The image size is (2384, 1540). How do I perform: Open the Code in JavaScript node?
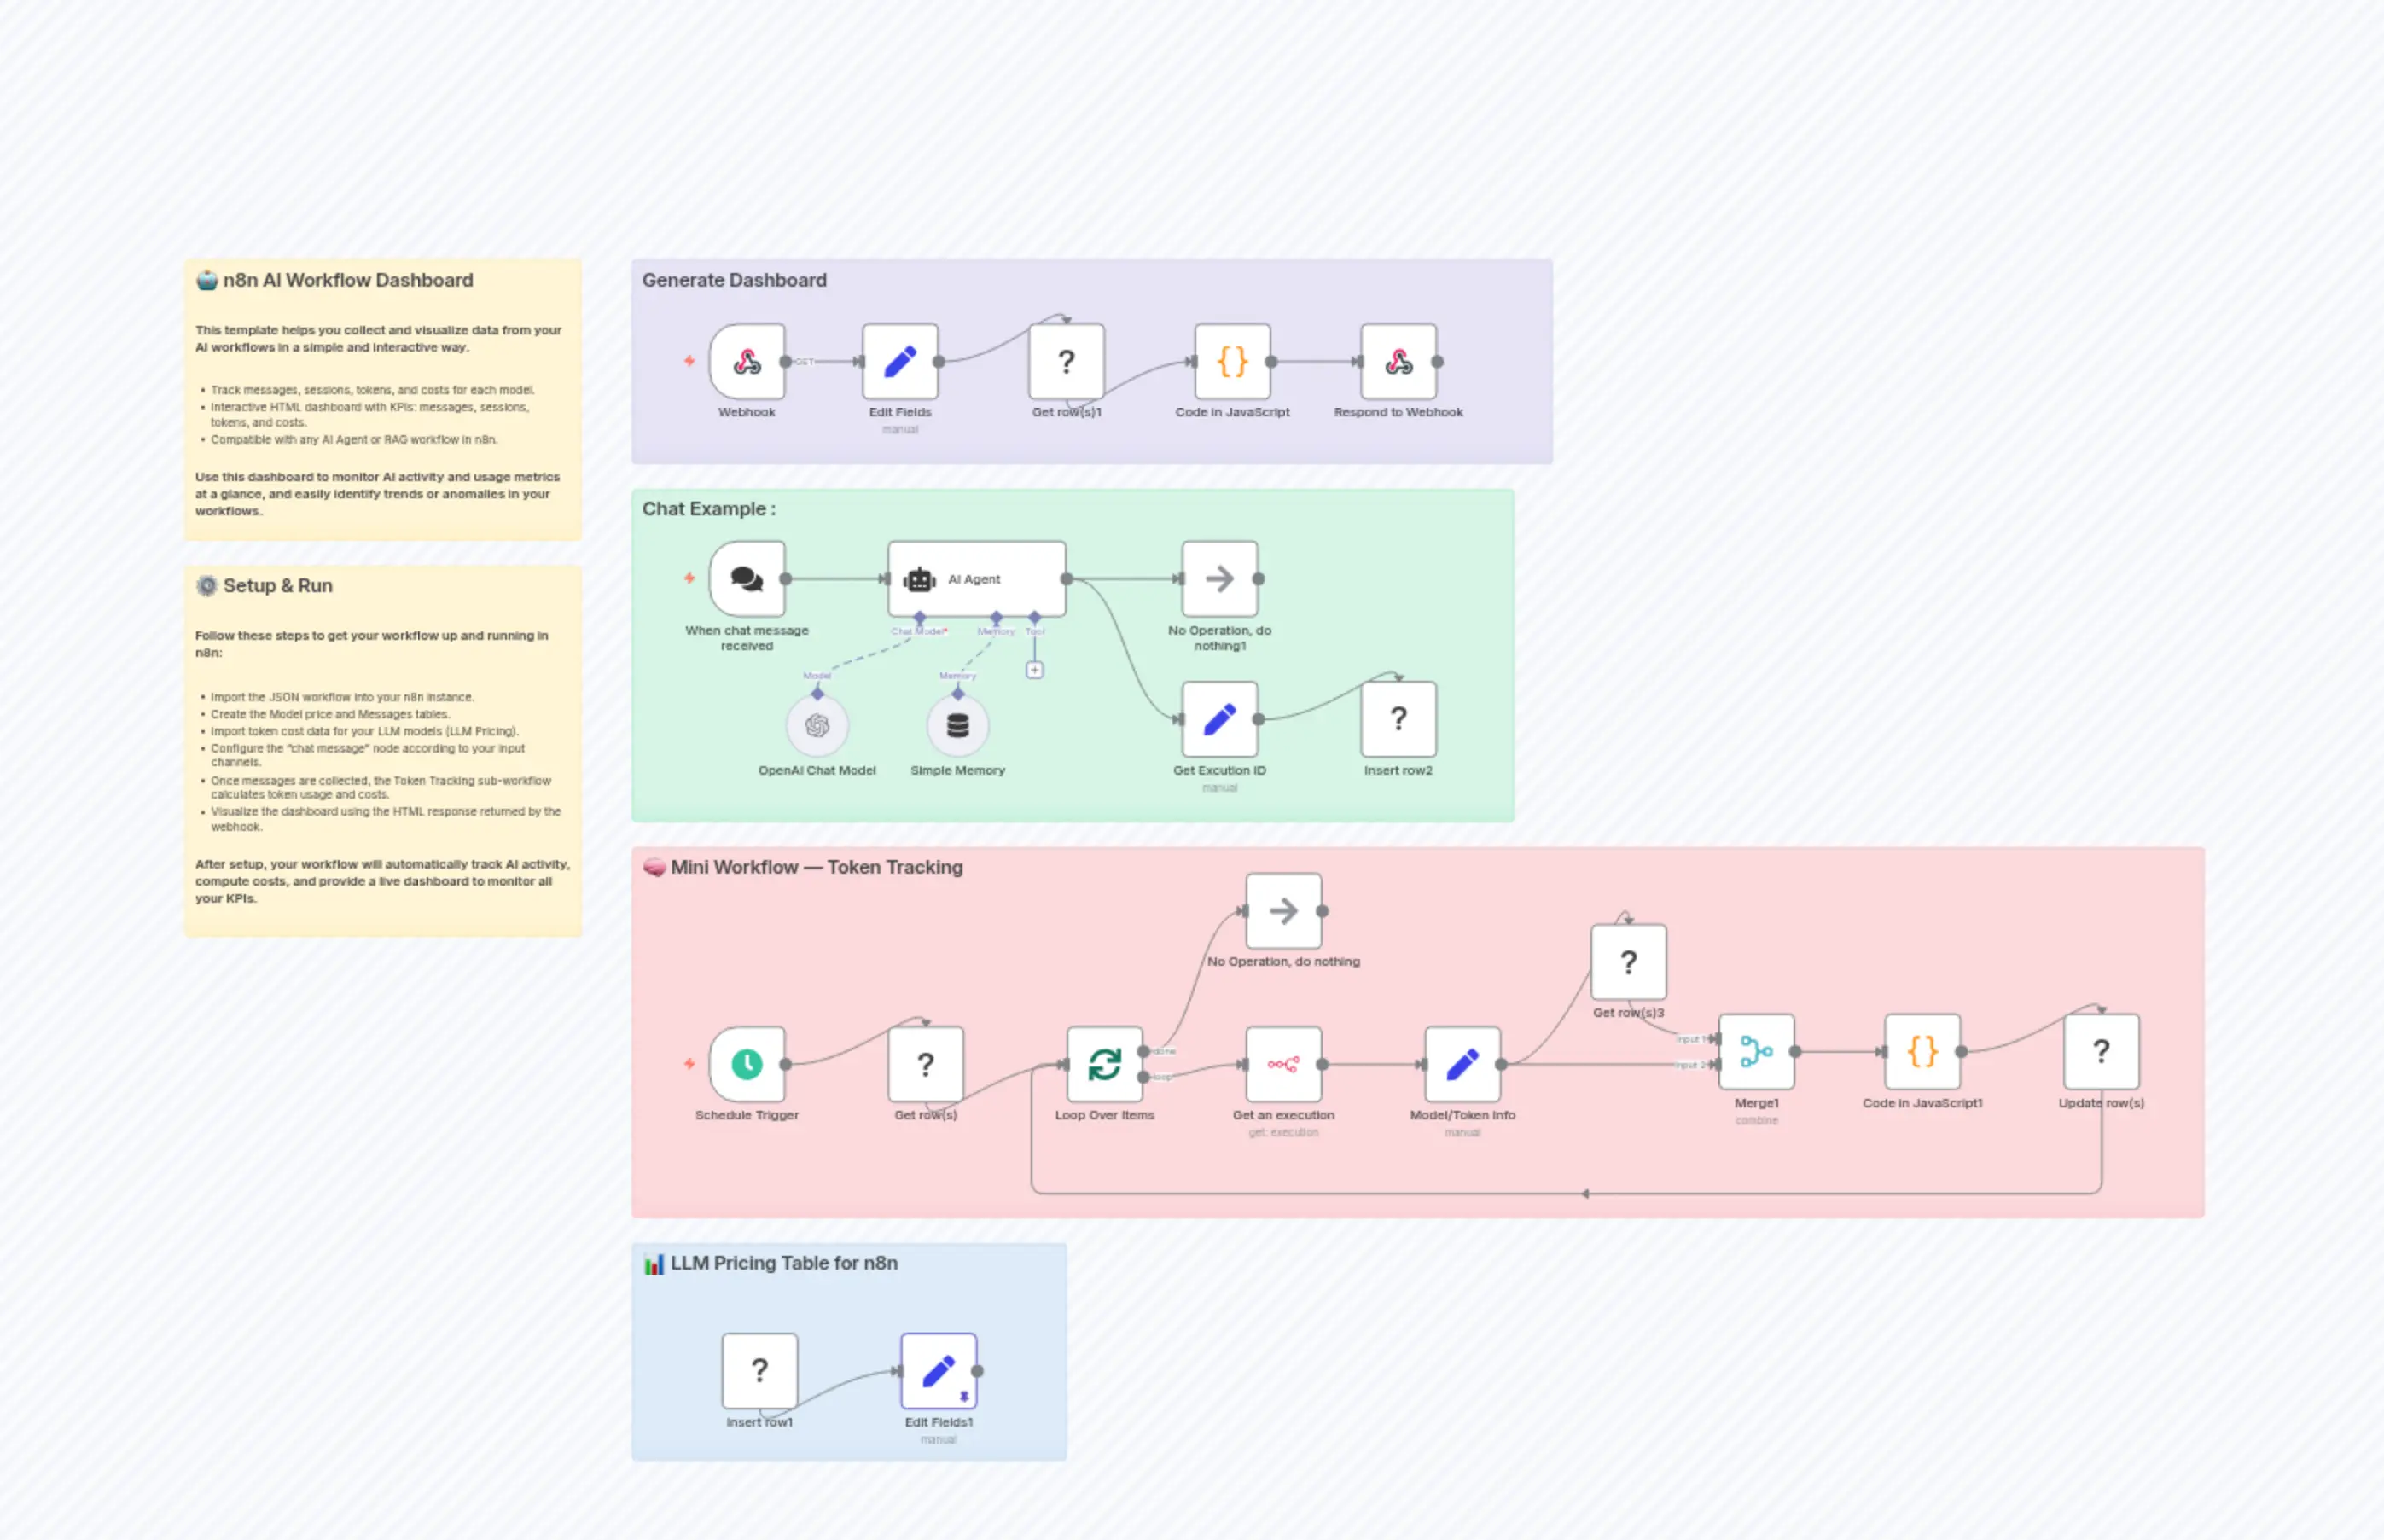pos(1232,362)
